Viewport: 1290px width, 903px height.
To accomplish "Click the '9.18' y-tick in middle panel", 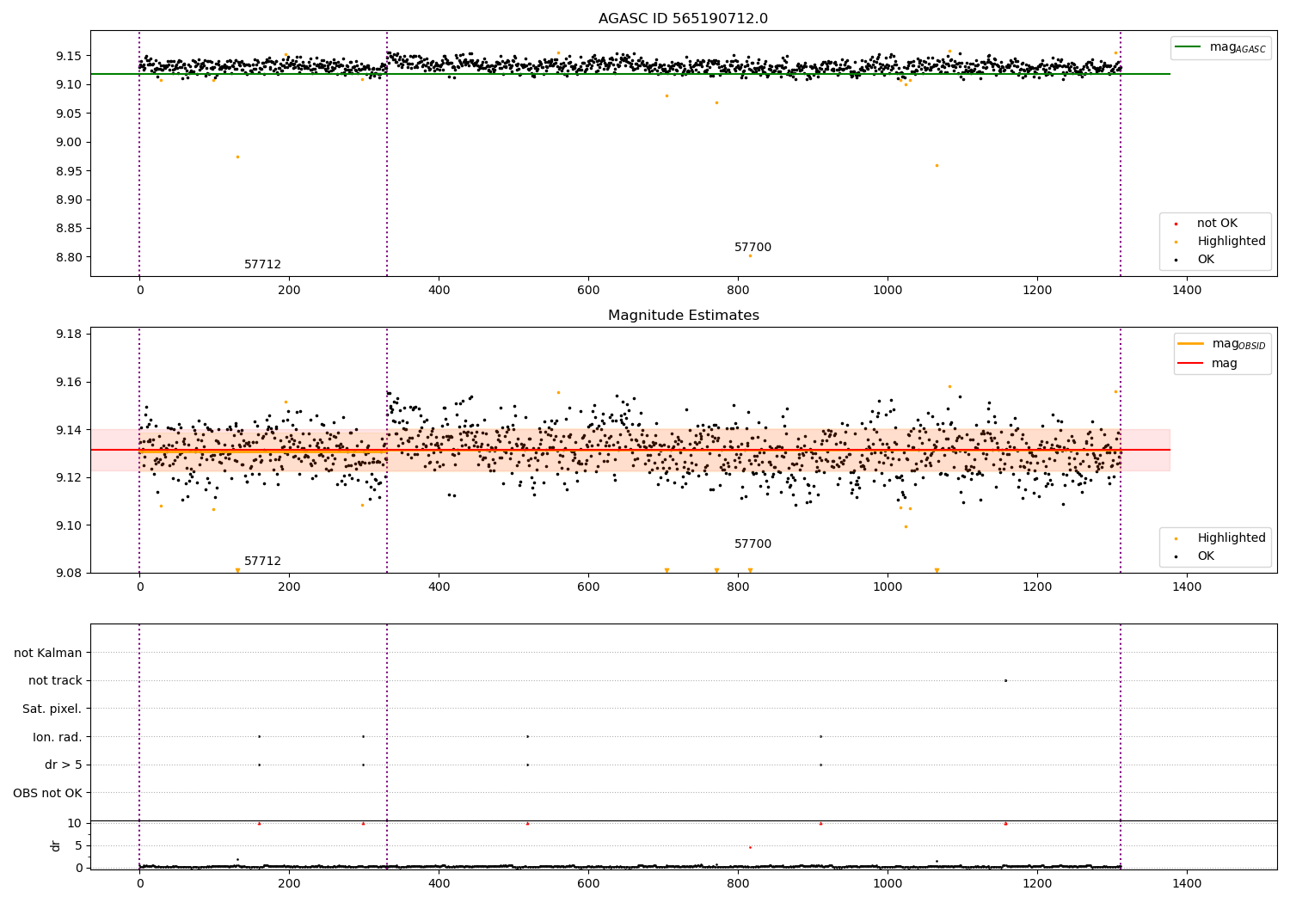I will [69, 334].
